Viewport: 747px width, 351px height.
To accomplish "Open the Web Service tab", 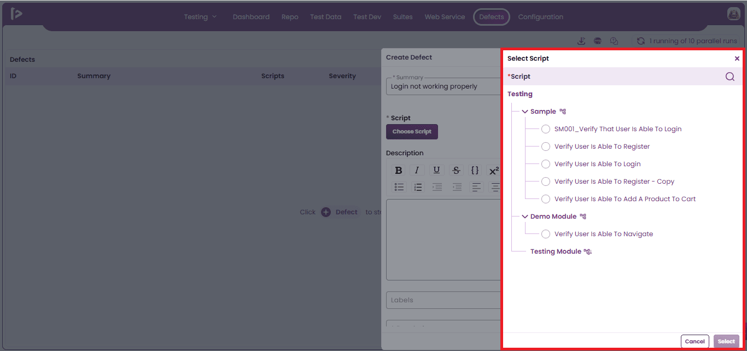I will [445, 17].
